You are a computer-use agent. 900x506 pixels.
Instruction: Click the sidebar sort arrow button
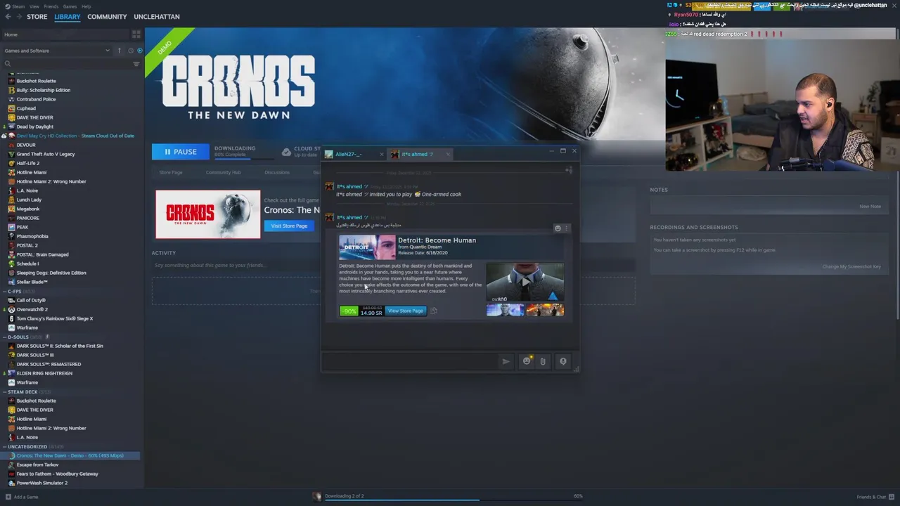coord(120,51)
